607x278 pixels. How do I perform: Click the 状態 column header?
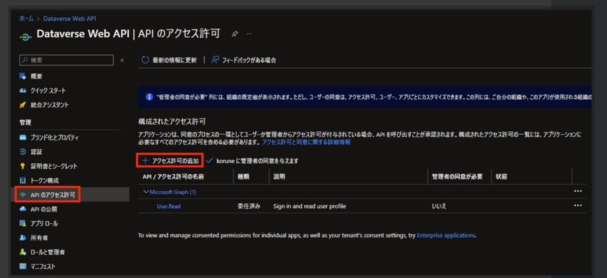(x=502, y=177)
